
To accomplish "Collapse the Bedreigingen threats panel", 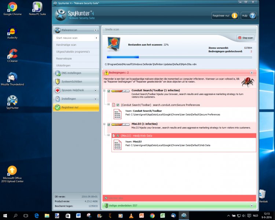I will [x=252, y=73].
